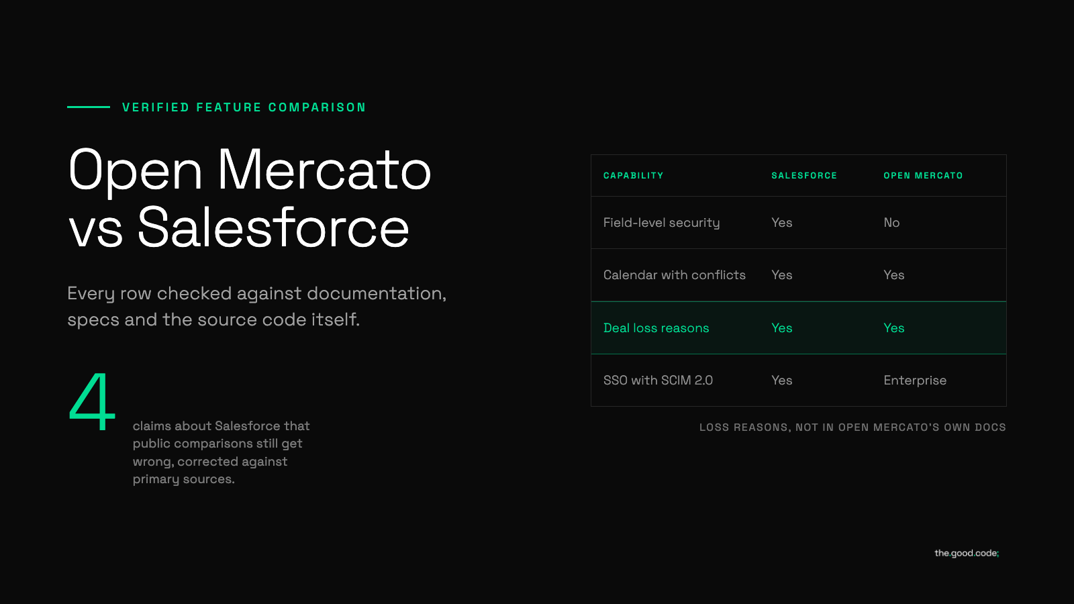Select the 'Open Mercato vs Salesforce' headline
The width and height of the screenshot is (1074, 604).
click(x=250, y=199)
